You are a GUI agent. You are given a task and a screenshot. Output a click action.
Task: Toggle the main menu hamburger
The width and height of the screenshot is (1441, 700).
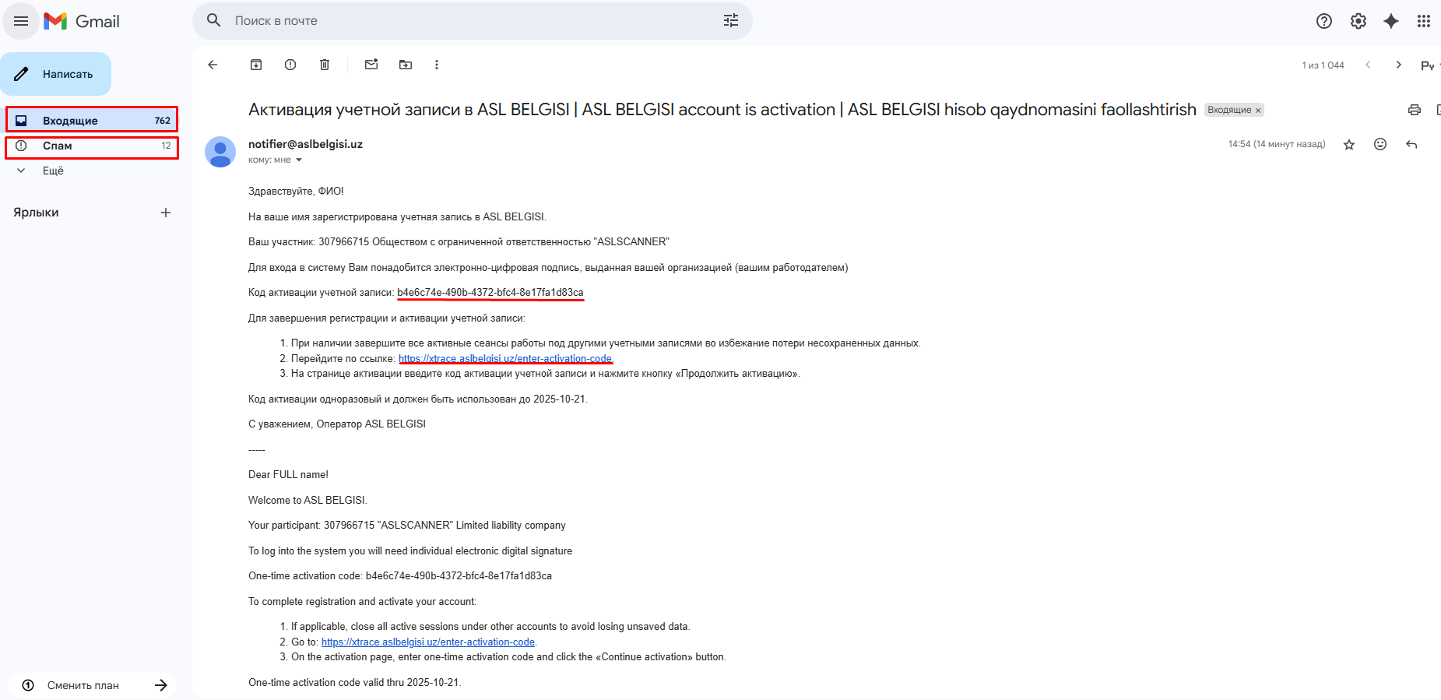click(x=21, y=21)
